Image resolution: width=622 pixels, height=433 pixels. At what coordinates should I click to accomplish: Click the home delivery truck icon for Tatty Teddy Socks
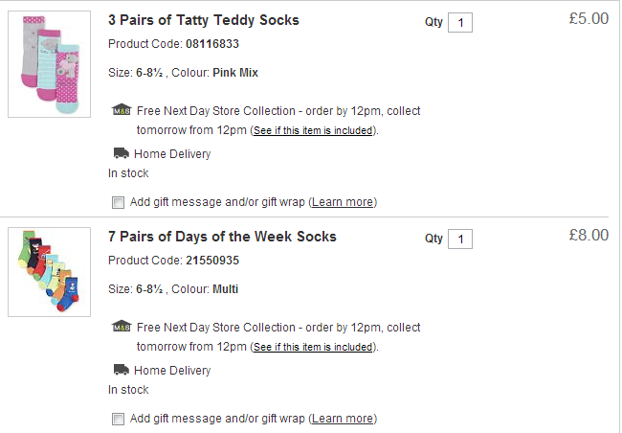click(121, 153)
